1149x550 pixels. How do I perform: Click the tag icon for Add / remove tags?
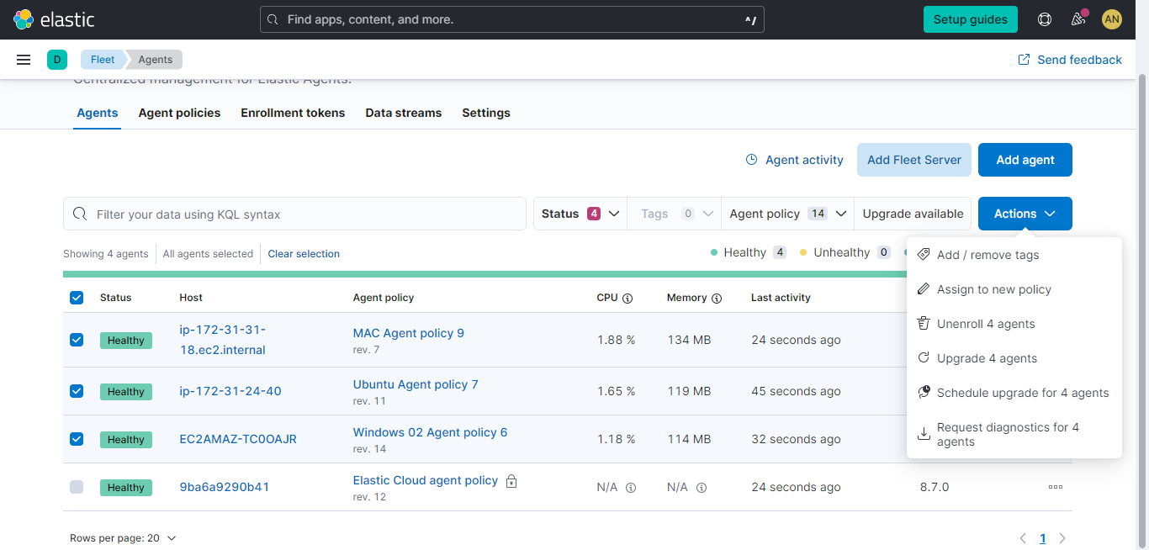pos(923,255)
